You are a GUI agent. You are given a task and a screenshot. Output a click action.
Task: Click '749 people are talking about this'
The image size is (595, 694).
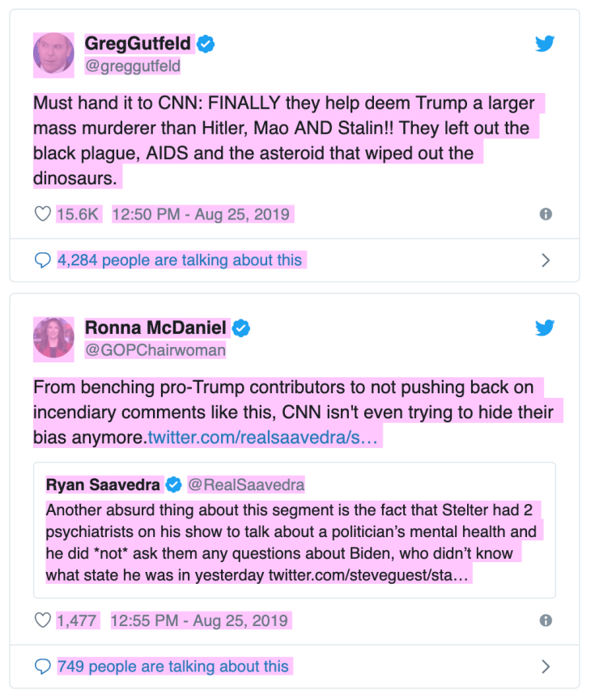tap(172, 666)
